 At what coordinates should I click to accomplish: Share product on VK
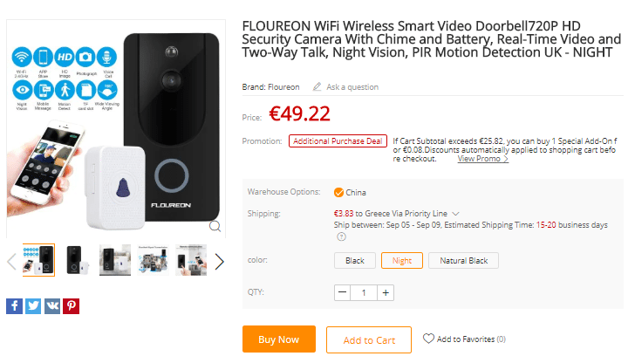coord(52,305)
